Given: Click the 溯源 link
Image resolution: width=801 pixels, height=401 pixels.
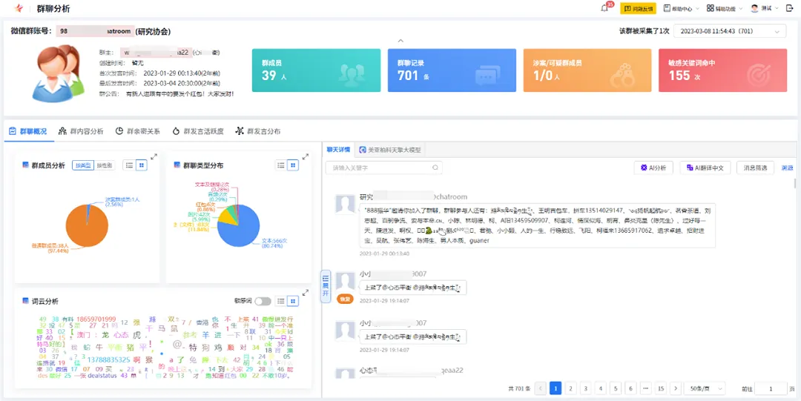Looking at the screenshot, I should [x=787, y=168].
